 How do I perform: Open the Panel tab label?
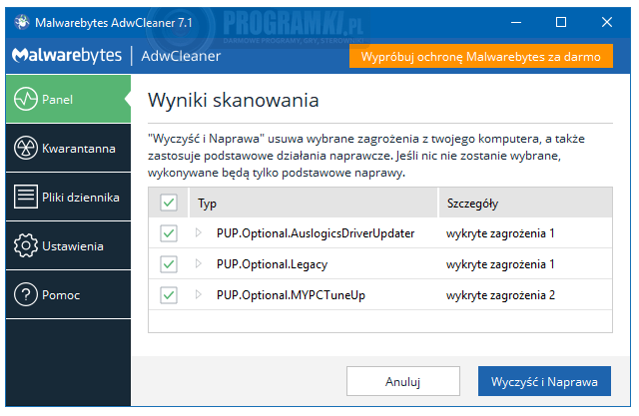click(57, 100)
